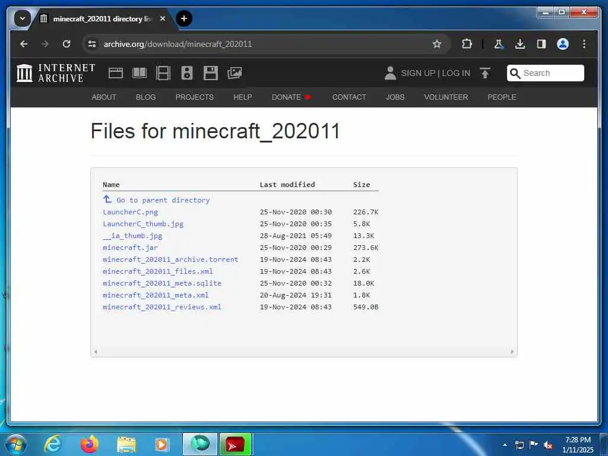Open minecraft_202011_meta.sqlite link
This screenshot has width=608, height=456.
pyautogui.click(x=162, y=283)
